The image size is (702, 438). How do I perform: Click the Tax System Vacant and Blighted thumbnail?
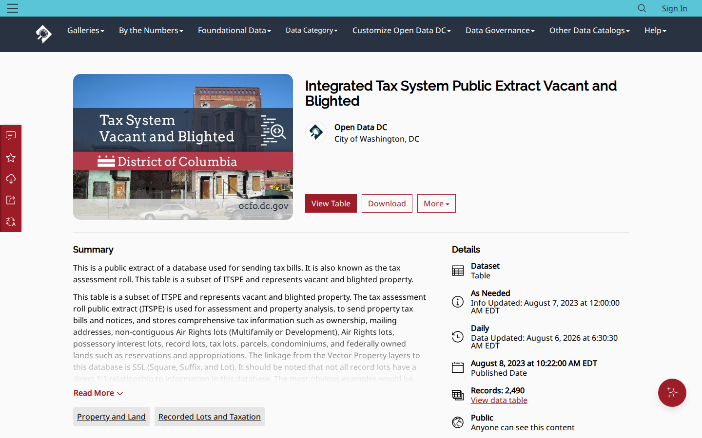point(183,147)
